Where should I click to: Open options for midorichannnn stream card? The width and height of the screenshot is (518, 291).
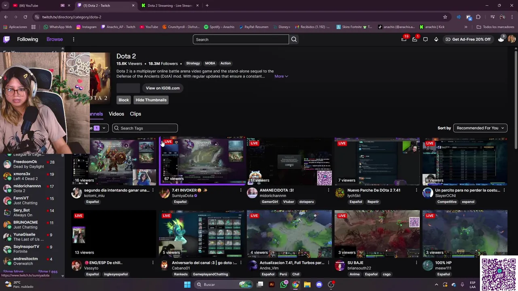point(329,190)
